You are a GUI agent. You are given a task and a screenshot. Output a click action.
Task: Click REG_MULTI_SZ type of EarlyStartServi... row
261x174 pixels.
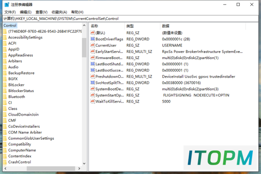(x=139, y=52)
